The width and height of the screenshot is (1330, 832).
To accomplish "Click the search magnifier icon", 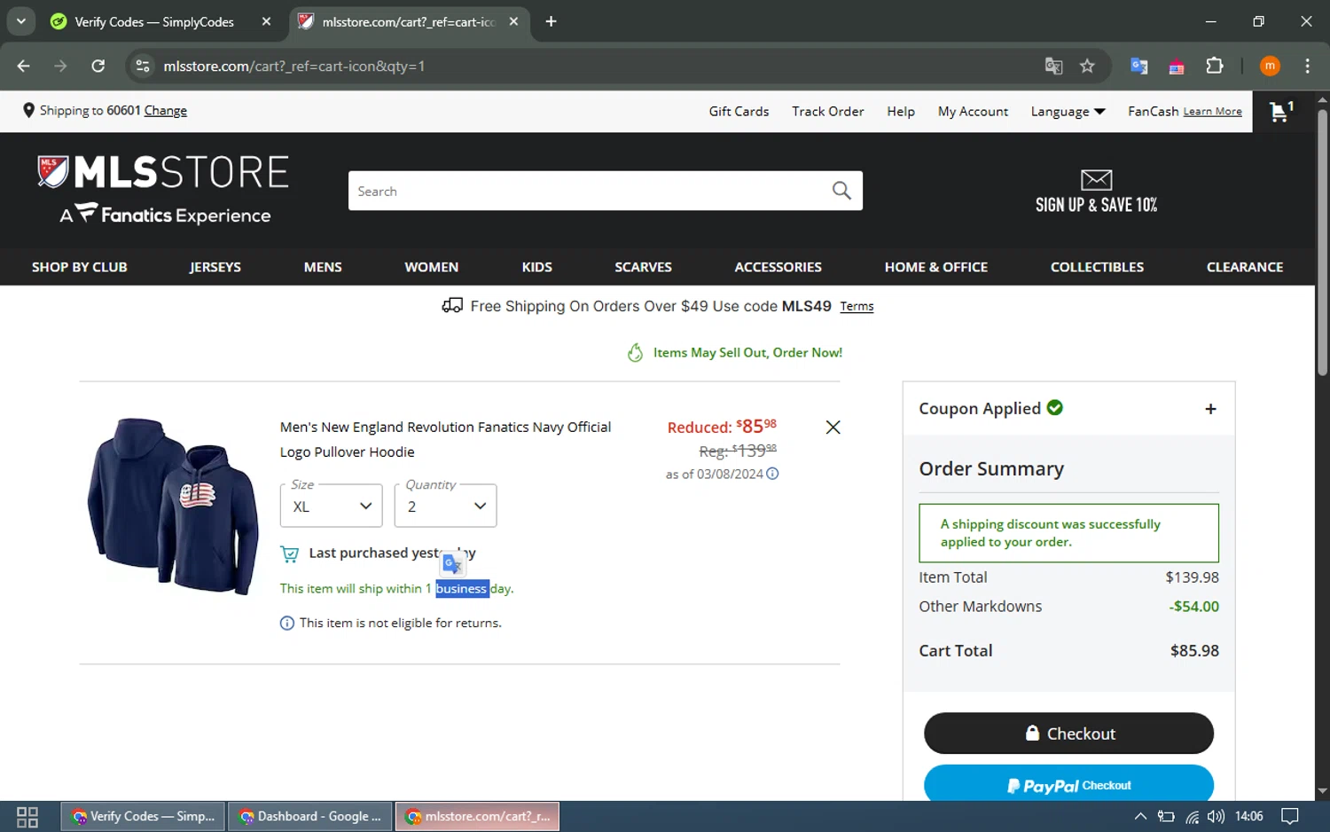I will (x=841, y=191).
